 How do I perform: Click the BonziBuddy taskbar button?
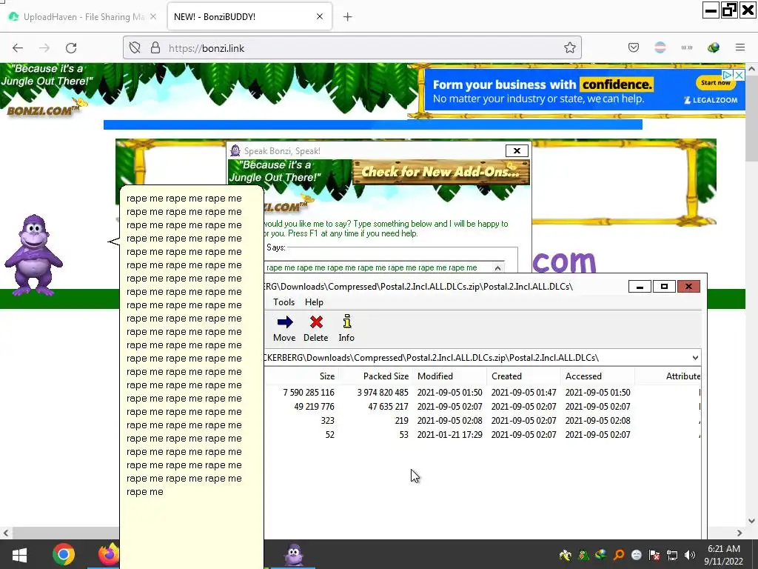[x=293, y=554]
